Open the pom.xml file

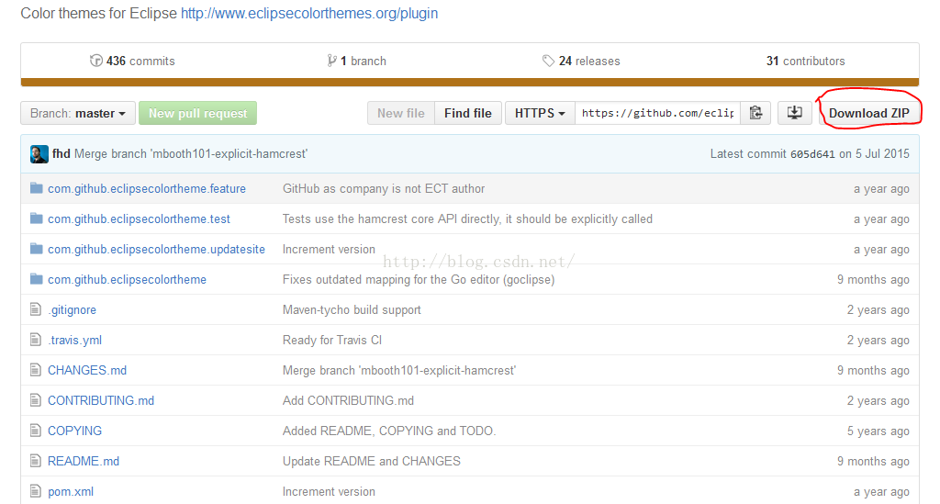point(71,491)
